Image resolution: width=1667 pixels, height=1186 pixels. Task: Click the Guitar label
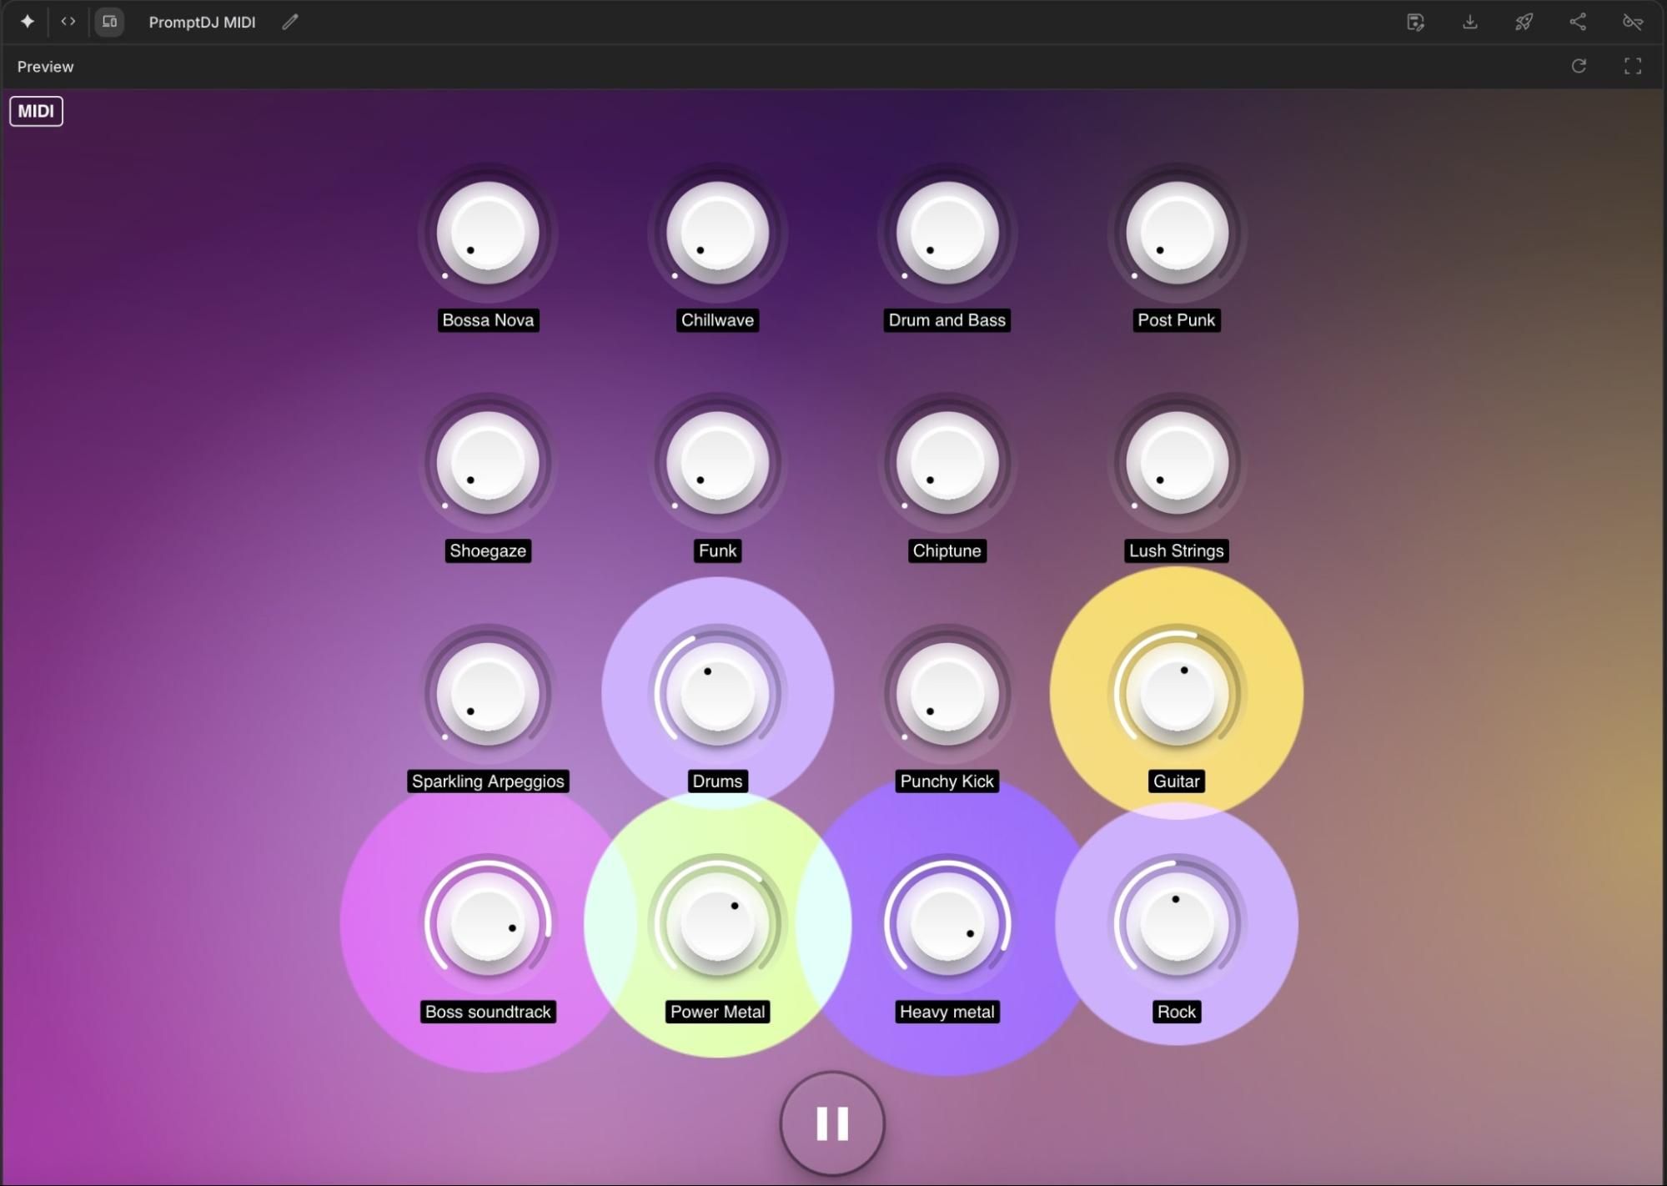click(1177, 781)
